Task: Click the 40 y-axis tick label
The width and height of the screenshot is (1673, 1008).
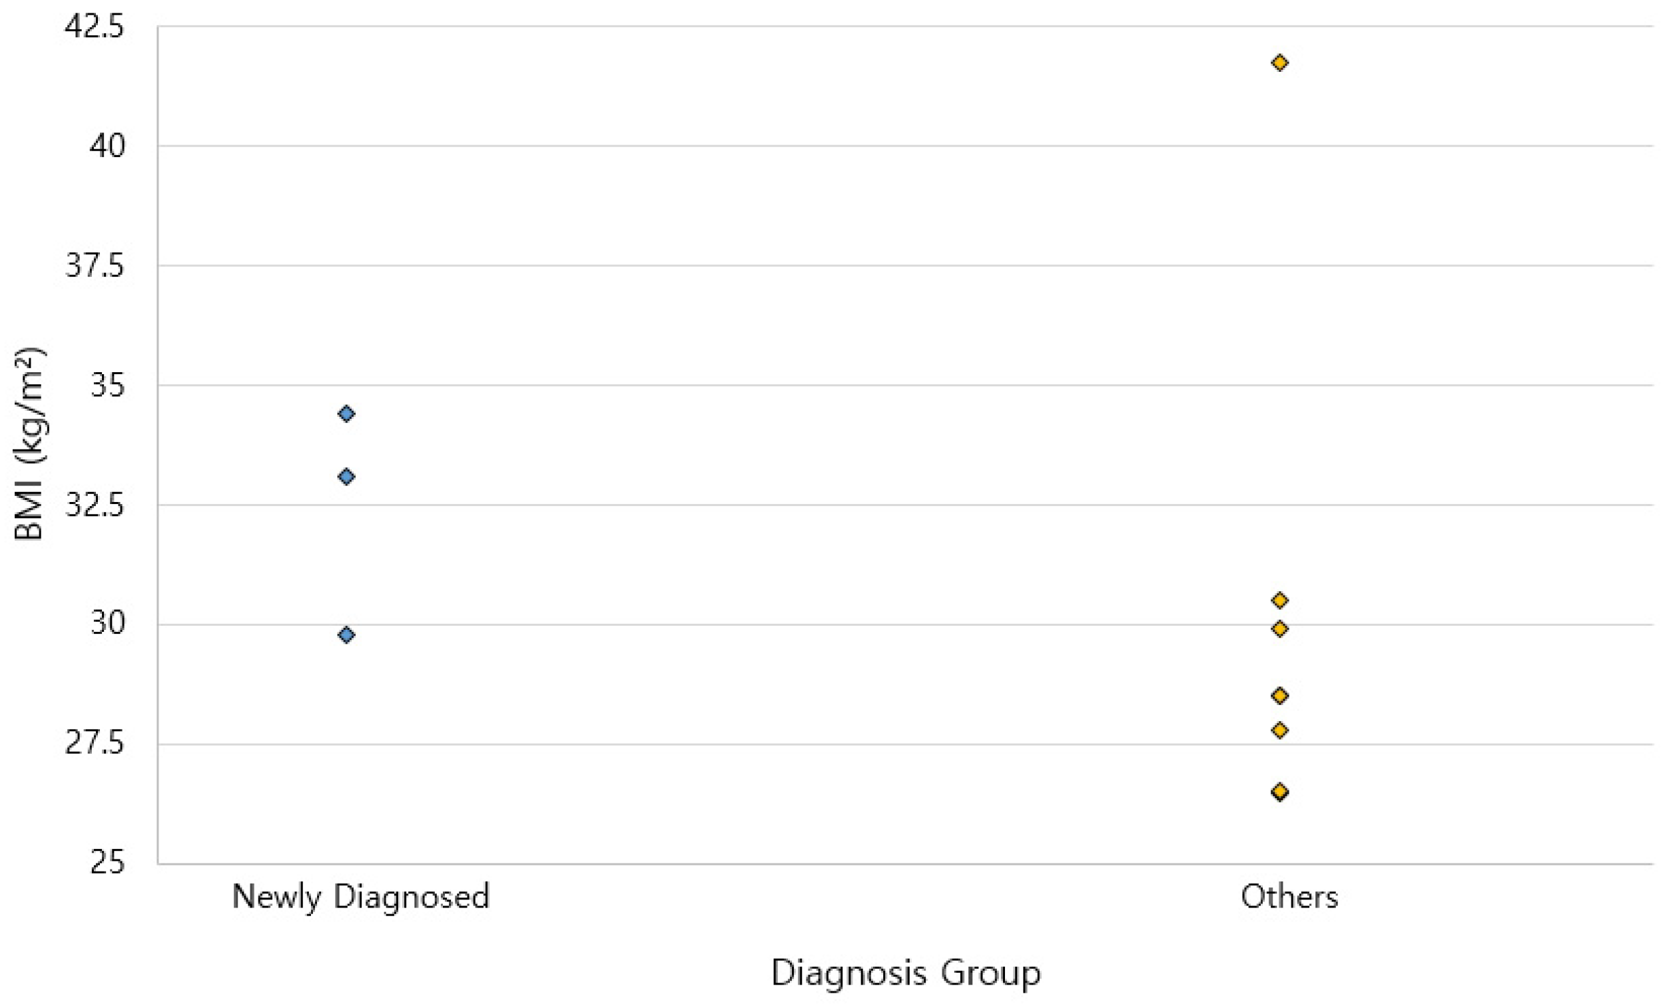Action: (x=107, y=146)
